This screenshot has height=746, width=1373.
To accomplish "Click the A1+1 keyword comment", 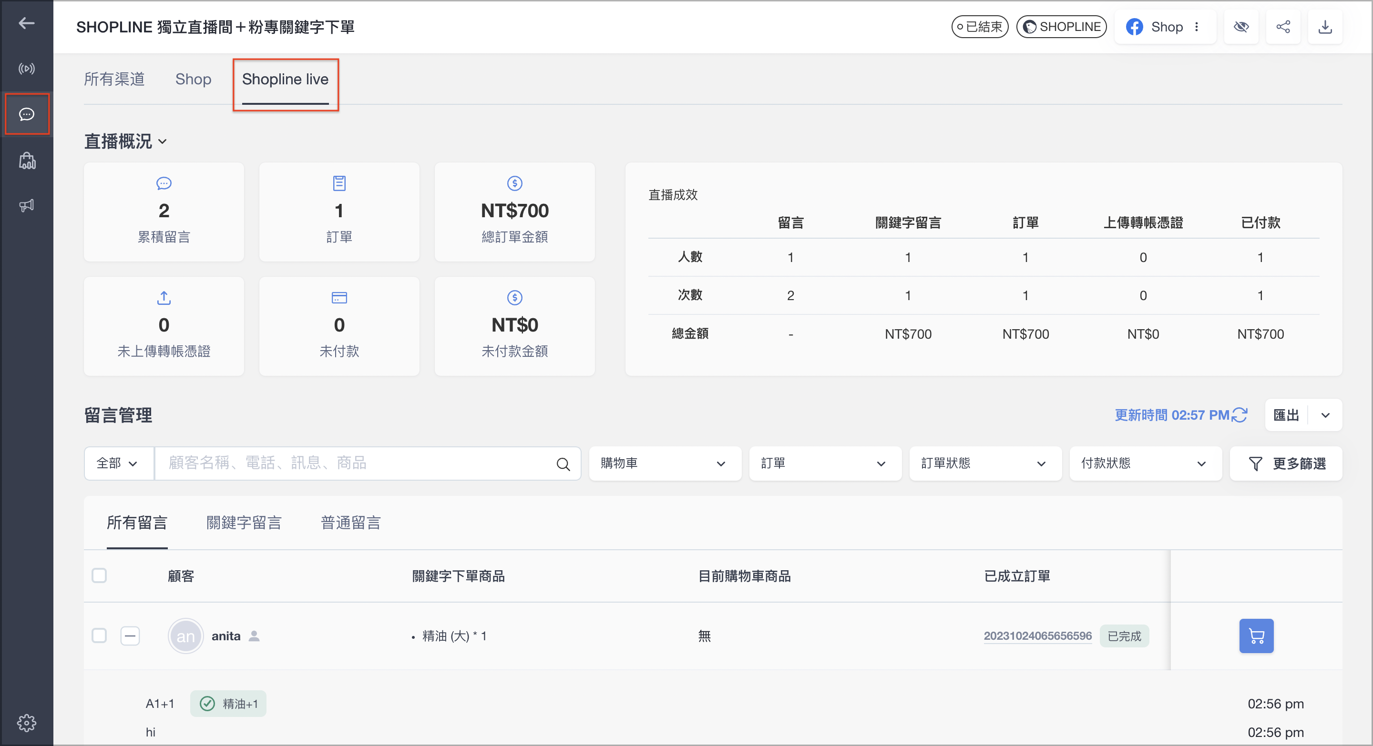I will [160, 704].
